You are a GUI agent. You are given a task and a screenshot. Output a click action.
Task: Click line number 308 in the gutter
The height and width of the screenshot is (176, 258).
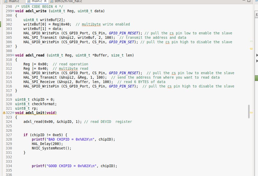point(9,51)
